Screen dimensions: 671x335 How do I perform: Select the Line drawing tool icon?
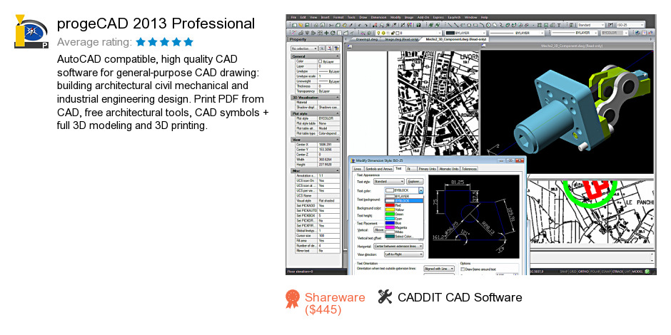[x=450, y=25]
